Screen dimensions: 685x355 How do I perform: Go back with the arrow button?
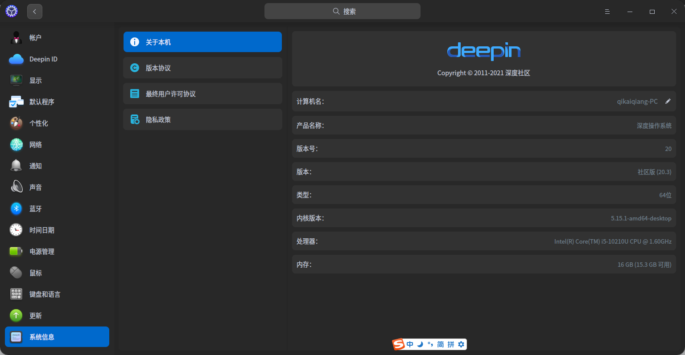(x=35, y=12)
